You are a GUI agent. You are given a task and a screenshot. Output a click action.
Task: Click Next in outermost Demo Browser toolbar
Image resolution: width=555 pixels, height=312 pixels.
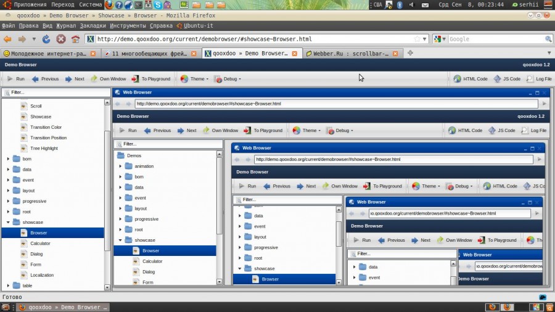(x=75, y=79)
